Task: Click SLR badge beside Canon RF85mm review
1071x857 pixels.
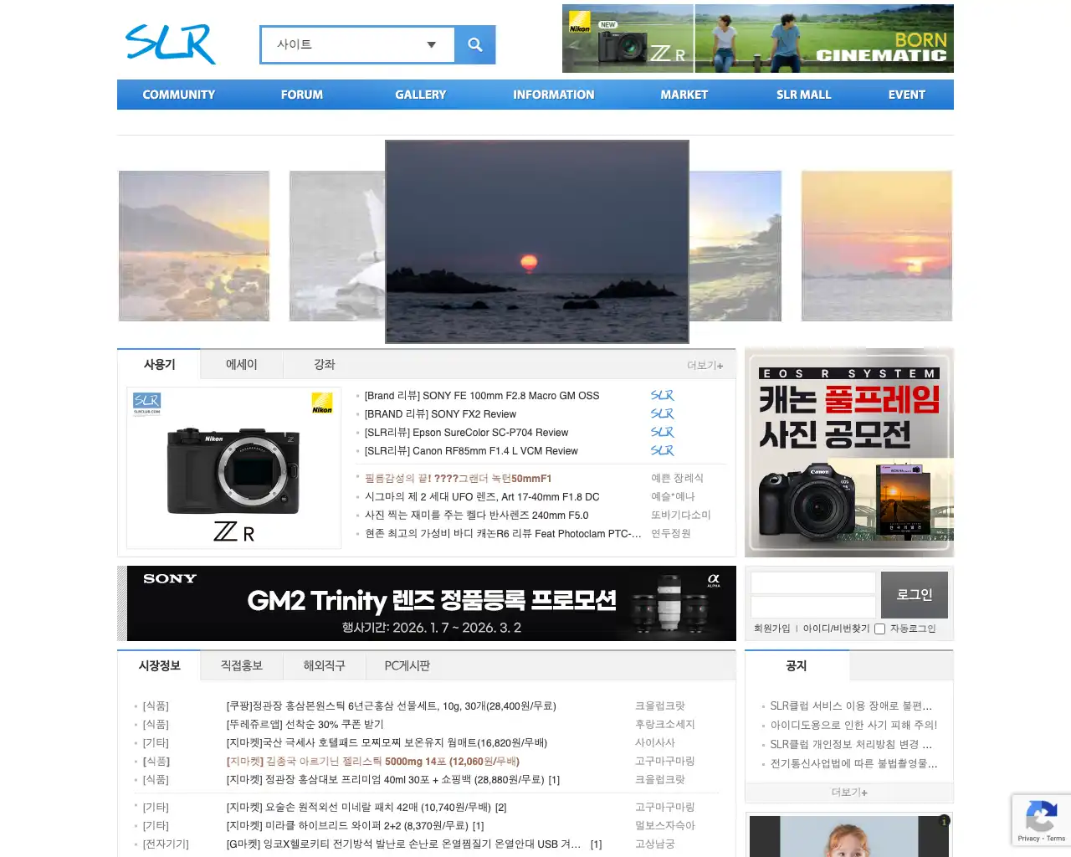Action: (662, 450)
